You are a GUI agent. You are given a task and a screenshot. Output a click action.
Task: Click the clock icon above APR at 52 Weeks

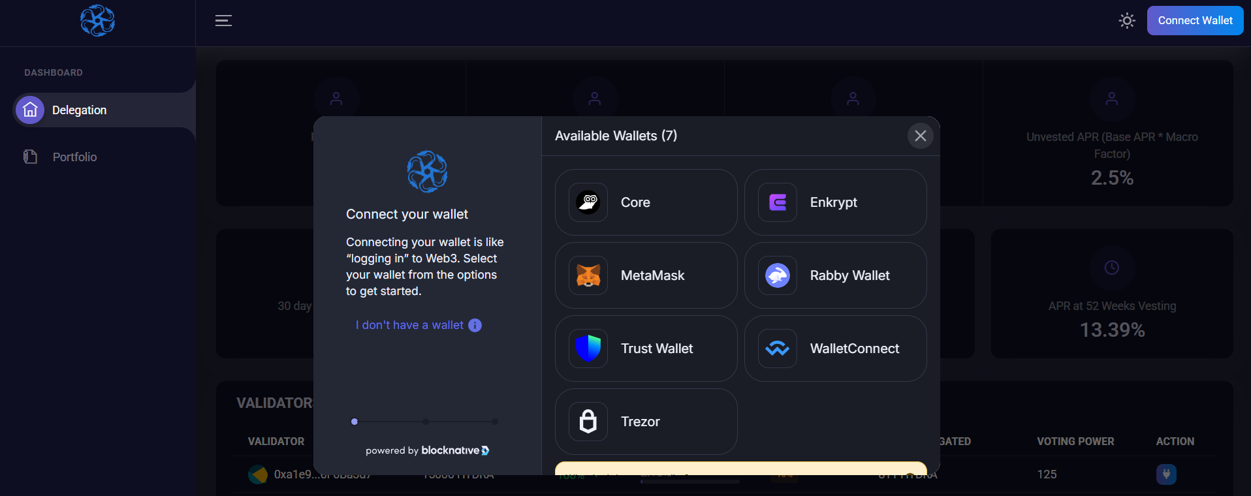pyautogui.click(x=1112, y=268)
